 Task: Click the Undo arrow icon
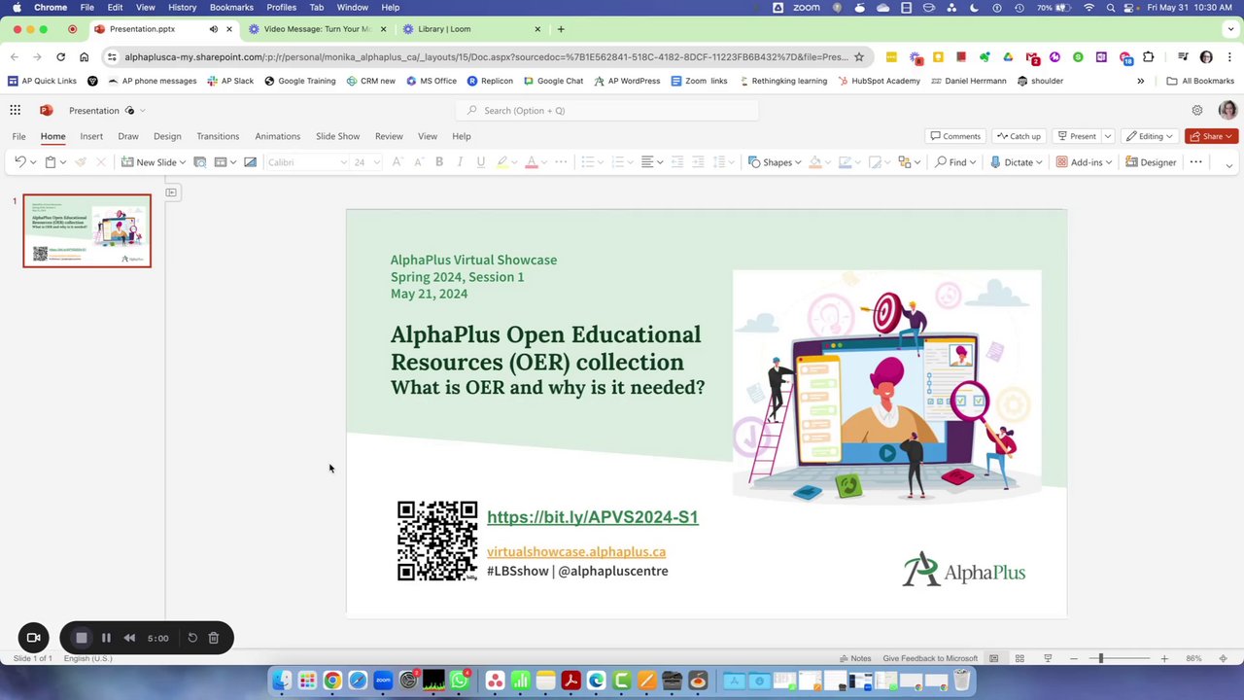click(x=20, y=162)
